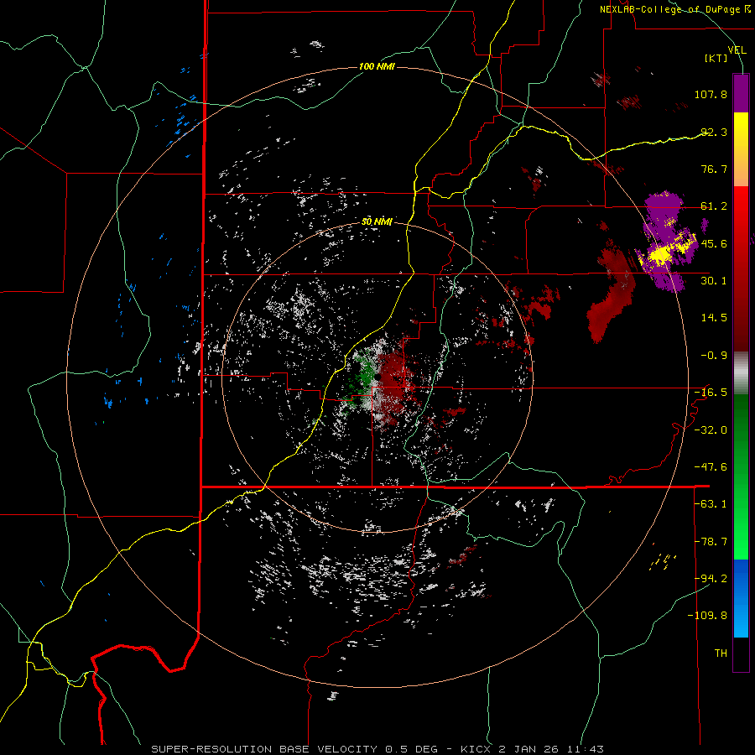
Task: Click the elongated dark red echo beside purple blob
Action: [612, 294]
